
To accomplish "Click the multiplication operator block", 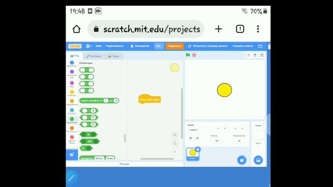I will pyautogui.click(x=87, y=84).
